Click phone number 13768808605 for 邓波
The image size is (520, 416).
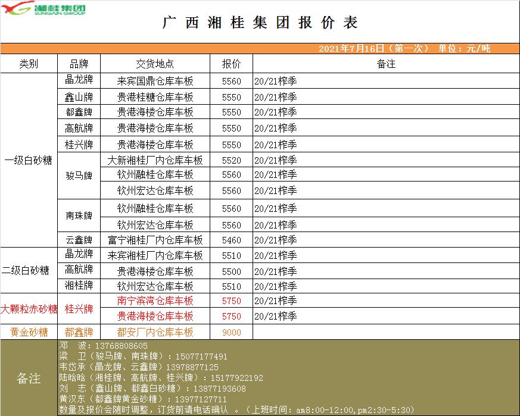[117, 346]
